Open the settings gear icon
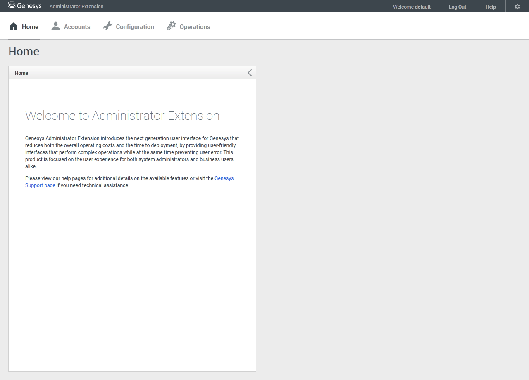529x380 pixels. [517, 7]
